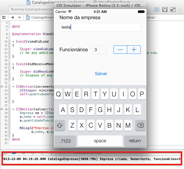Tap the space bar key
The width and height of the screenshot is (184, 169).
click(100, 141)
